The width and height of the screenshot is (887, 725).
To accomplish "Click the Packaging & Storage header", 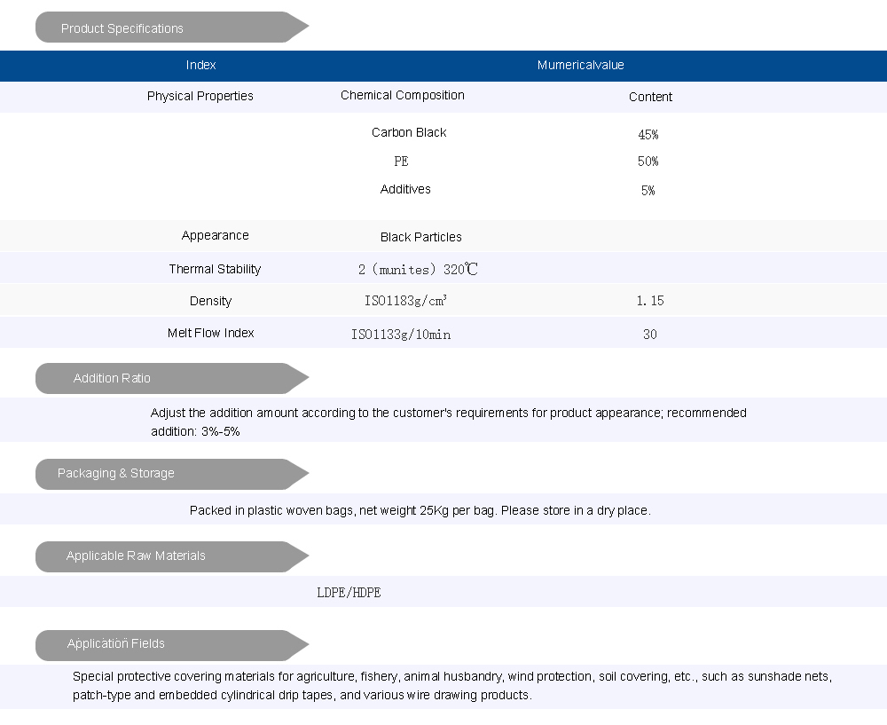I will [x=116, y=473].
